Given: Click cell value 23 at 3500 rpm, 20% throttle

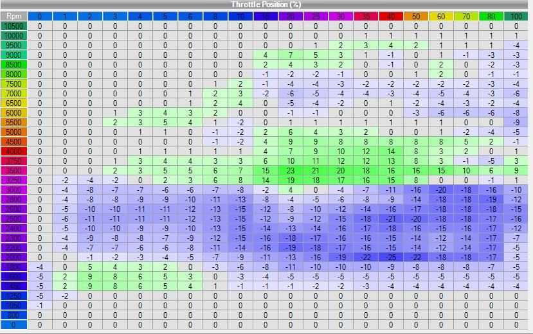Looking at the screenshot, I should (290, 170).
